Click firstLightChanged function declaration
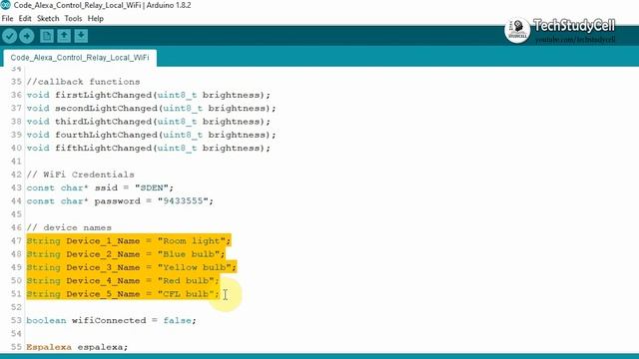 pos(149,96)
